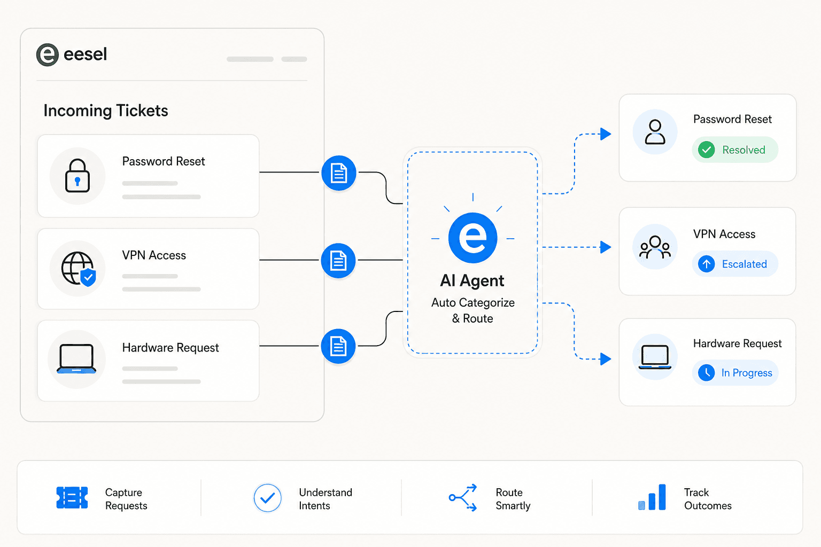Click document icon linked to Hardware Request ticket
This screenshot has height=547, width=821.
pos(338,346)
